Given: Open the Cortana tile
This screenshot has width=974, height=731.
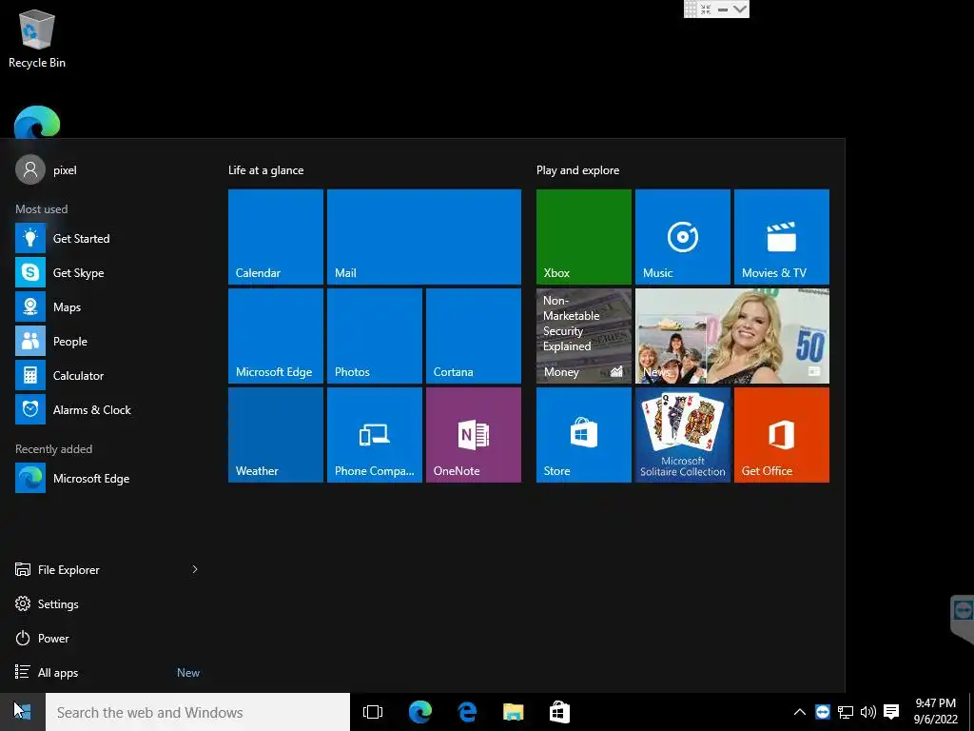Looking at the screenshot, I should coord(474,336).
